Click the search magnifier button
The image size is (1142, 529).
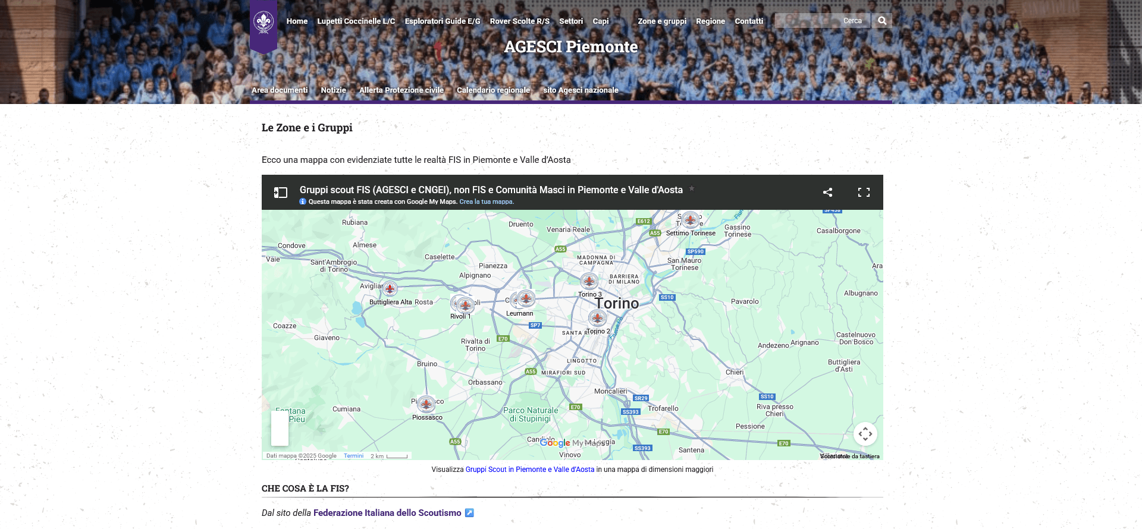(882, 21)
